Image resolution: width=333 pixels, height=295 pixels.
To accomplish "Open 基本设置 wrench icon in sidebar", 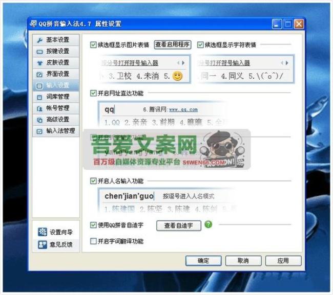I will click(40, 40).
